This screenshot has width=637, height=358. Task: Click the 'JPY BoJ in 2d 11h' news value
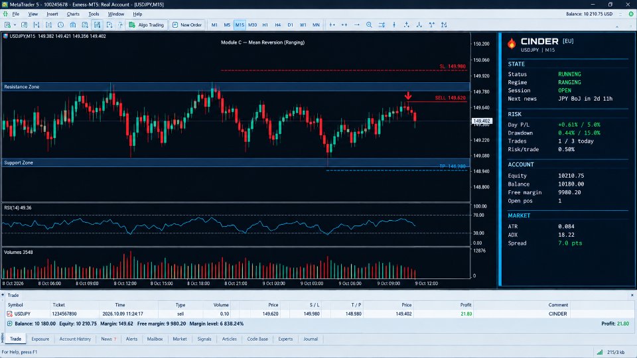[585, 99]
